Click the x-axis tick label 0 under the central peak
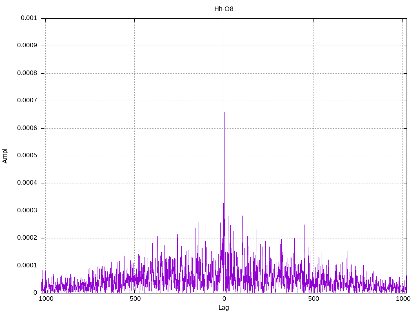Screen dimensions: 418x313 pyautogui.click(x=224, y=299)
